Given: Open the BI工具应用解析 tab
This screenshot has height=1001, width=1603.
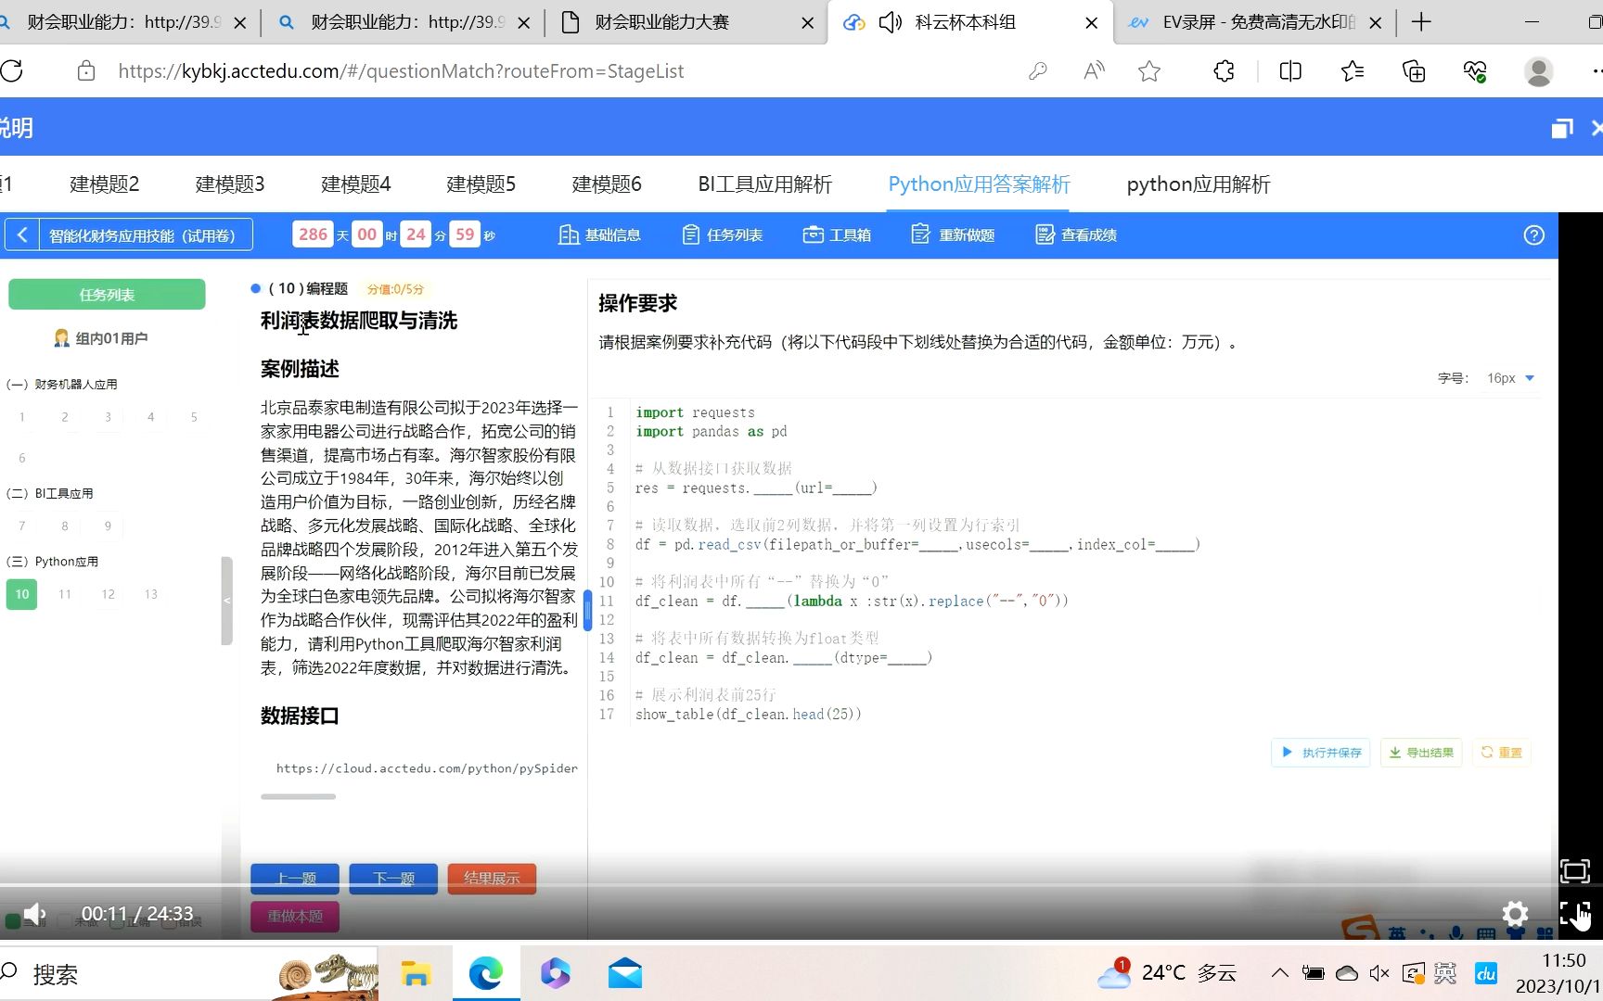Looking at the screenshot, I should [765, 184].
